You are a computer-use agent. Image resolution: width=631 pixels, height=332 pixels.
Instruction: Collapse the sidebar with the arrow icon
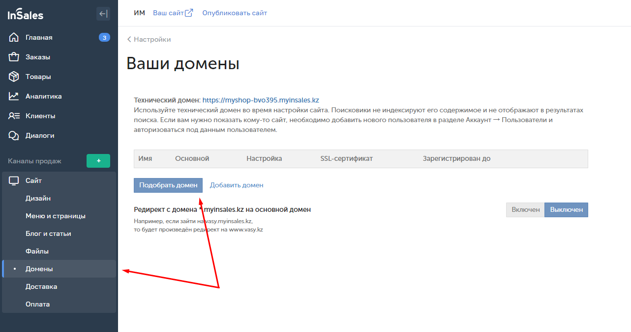click(103, 14)
